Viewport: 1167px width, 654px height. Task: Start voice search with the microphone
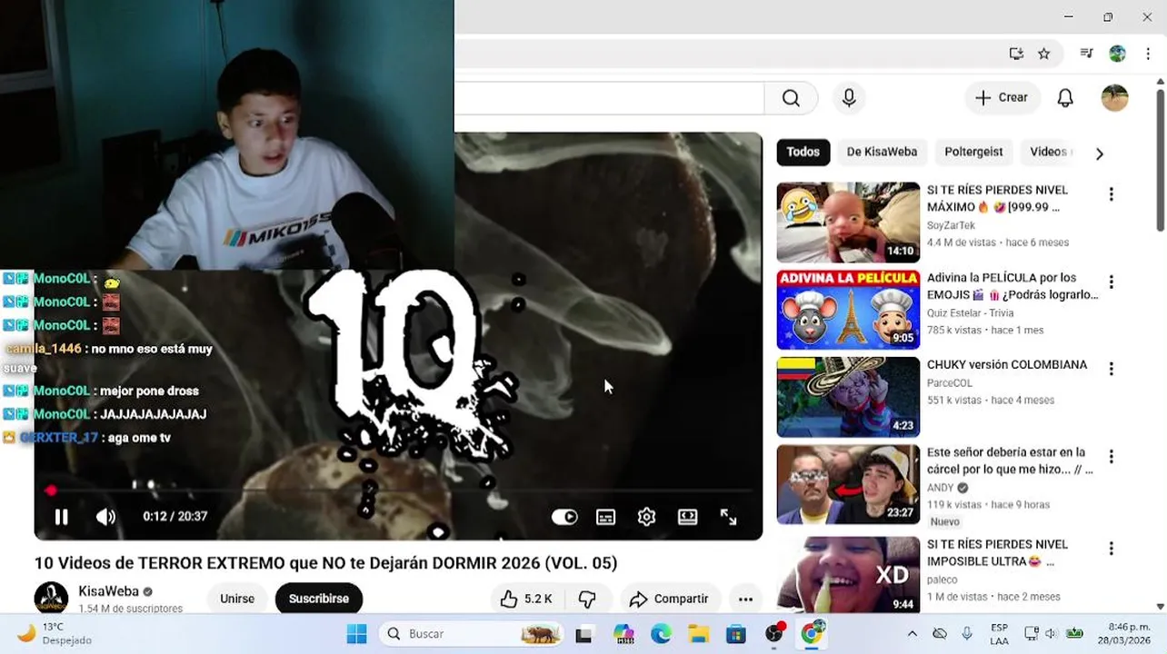coord(849,98)
